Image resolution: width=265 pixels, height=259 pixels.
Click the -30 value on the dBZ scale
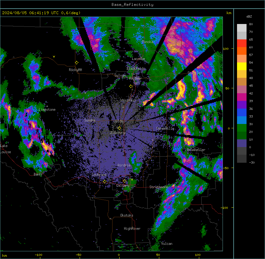[252, 163]
